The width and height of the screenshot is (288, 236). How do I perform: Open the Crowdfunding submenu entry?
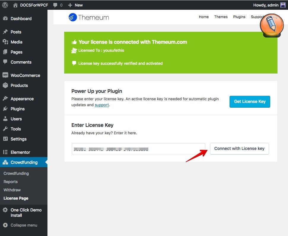click(x=16, y=173)
